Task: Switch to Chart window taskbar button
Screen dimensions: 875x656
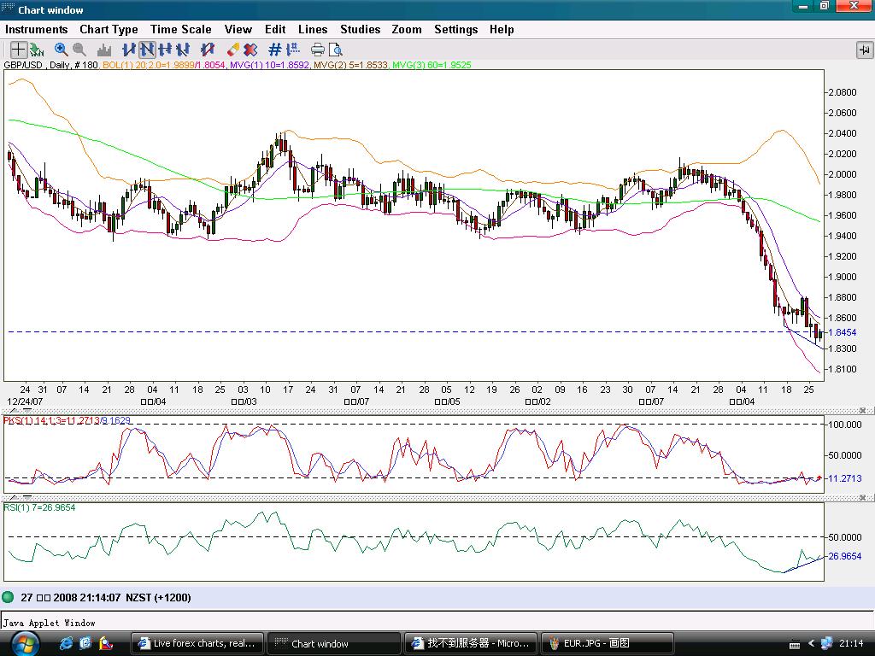Action: 334,644
